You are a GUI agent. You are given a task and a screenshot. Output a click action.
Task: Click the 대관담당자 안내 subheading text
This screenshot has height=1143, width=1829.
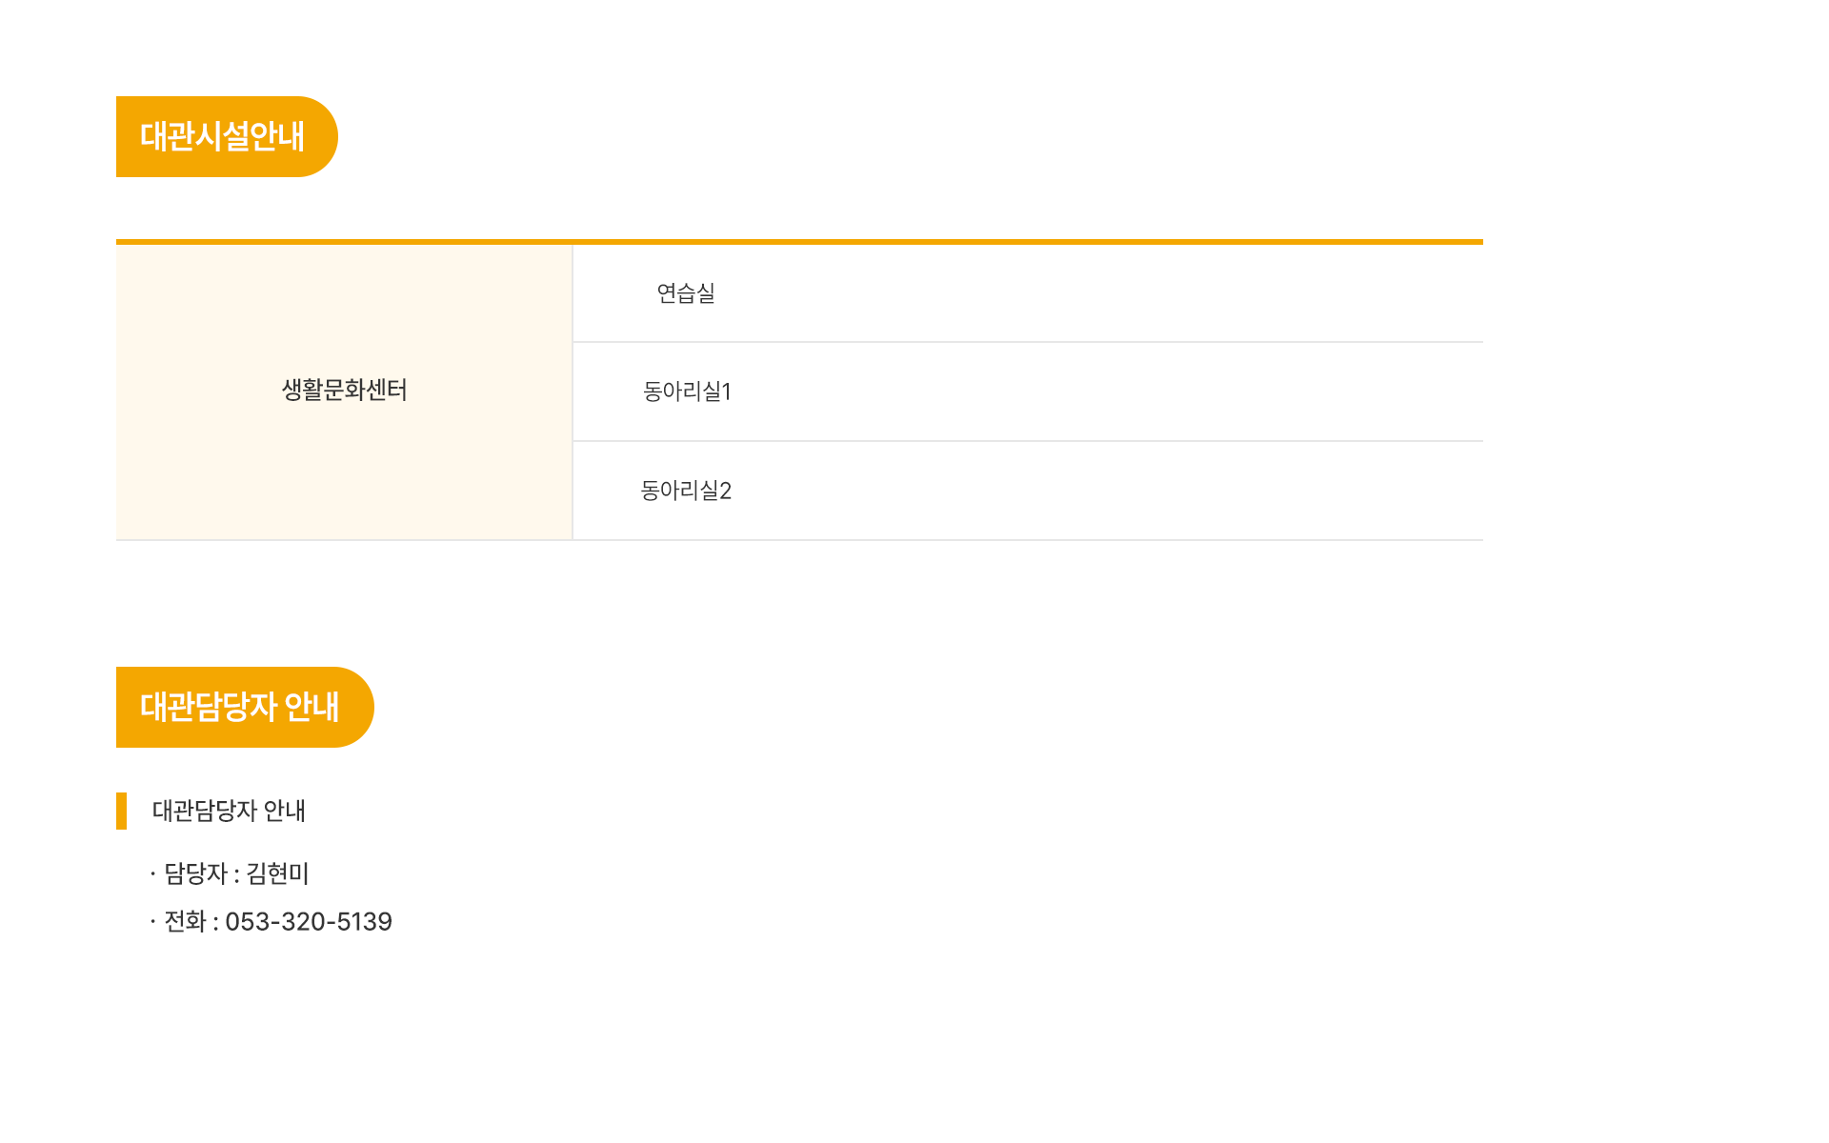(229, 811)
